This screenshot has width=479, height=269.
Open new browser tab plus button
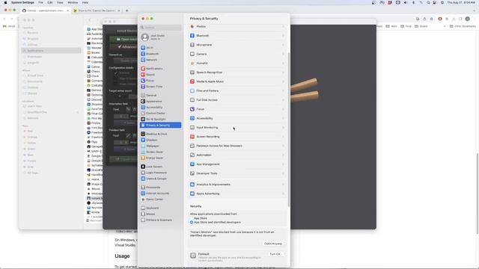[126, 10]
